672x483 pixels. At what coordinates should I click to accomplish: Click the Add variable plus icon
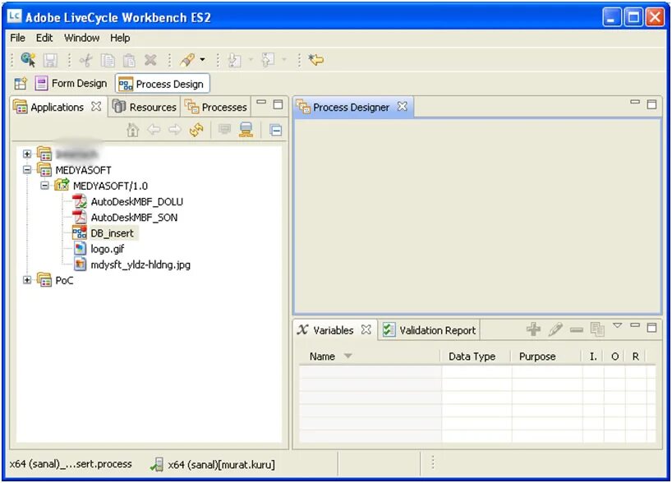pos(533,329)
